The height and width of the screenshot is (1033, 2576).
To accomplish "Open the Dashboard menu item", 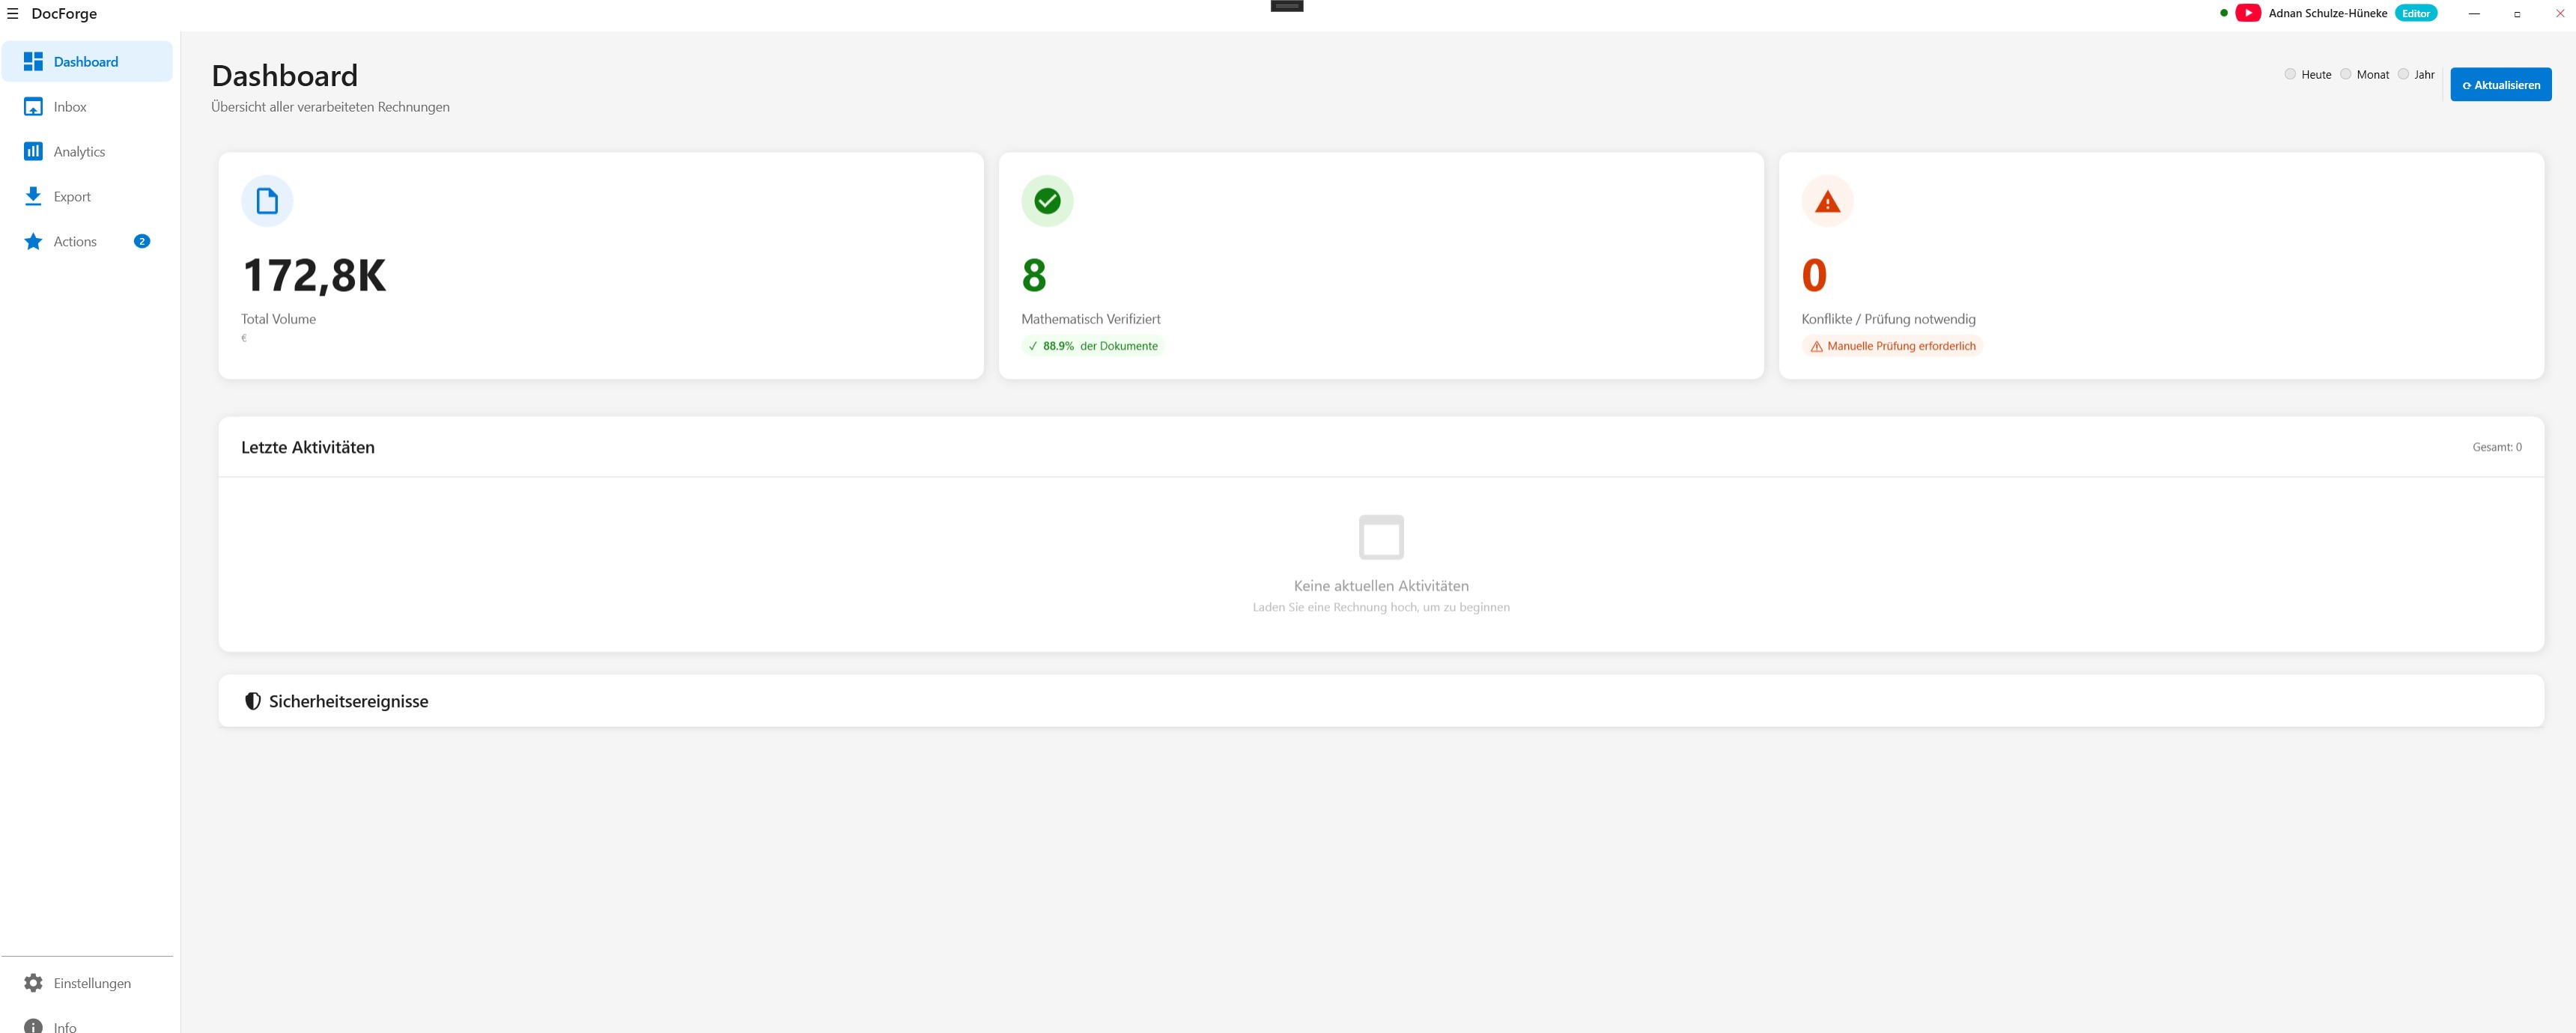I will pyautogui.click(x=87, y=61).
